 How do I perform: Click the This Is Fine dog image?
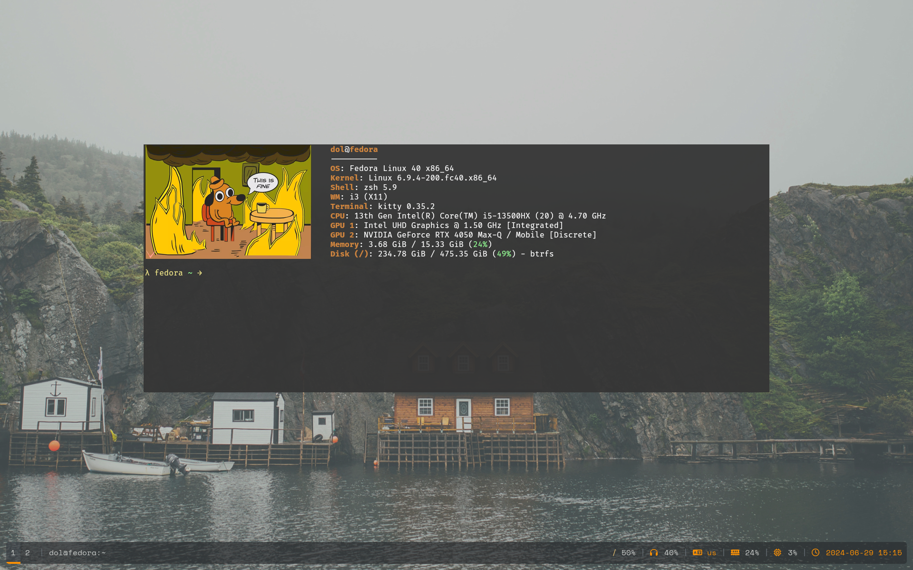pos(228,202)
